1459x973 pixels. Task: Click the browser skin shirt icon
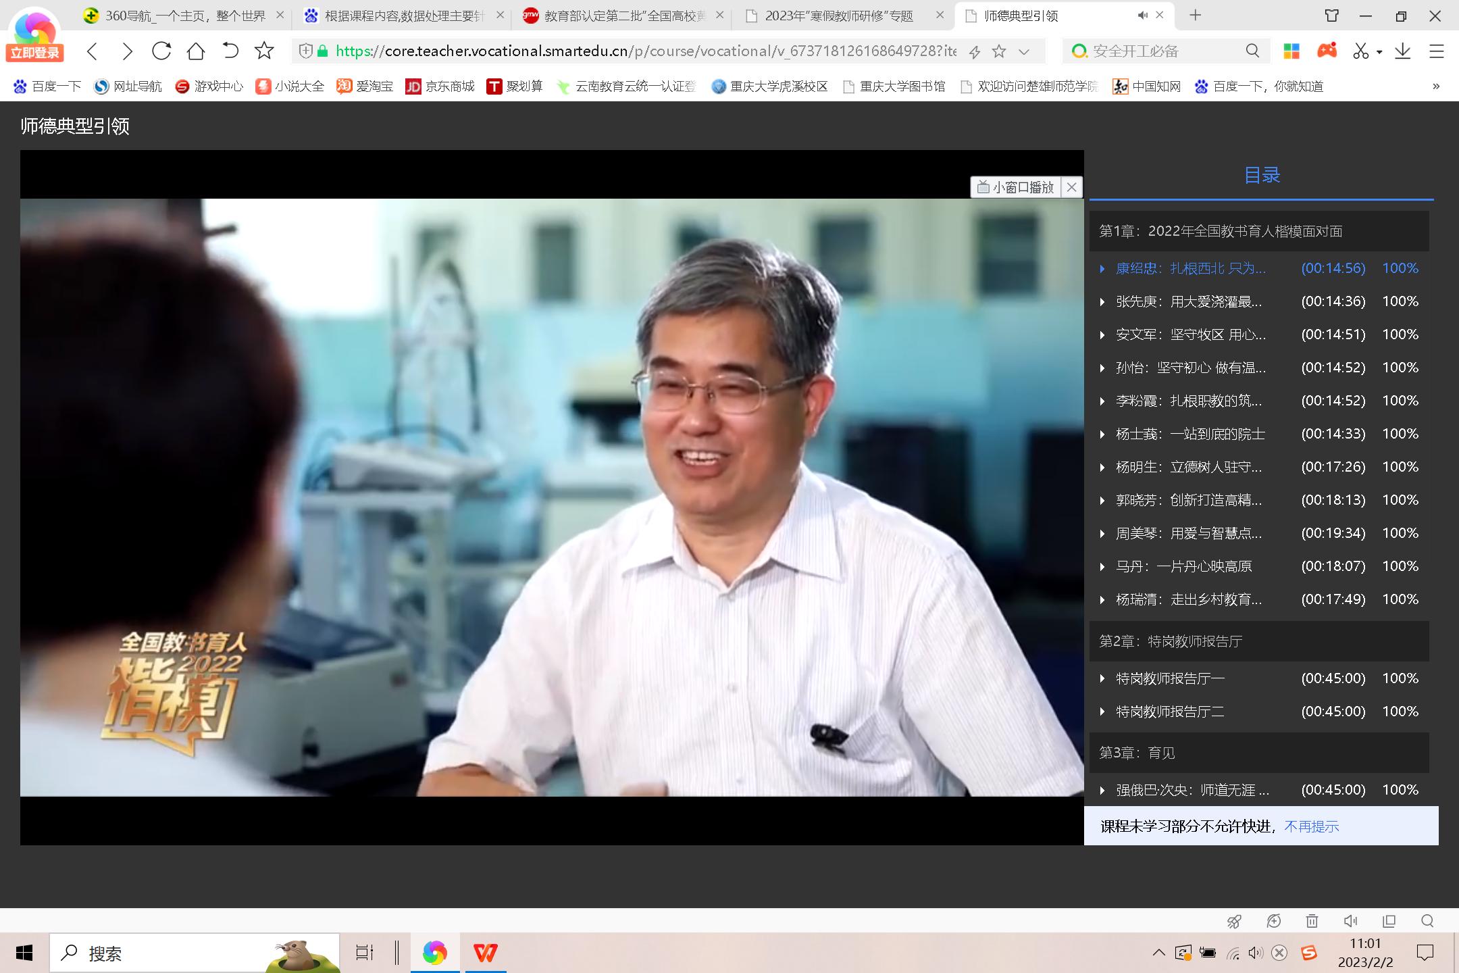click(1331, 16)
